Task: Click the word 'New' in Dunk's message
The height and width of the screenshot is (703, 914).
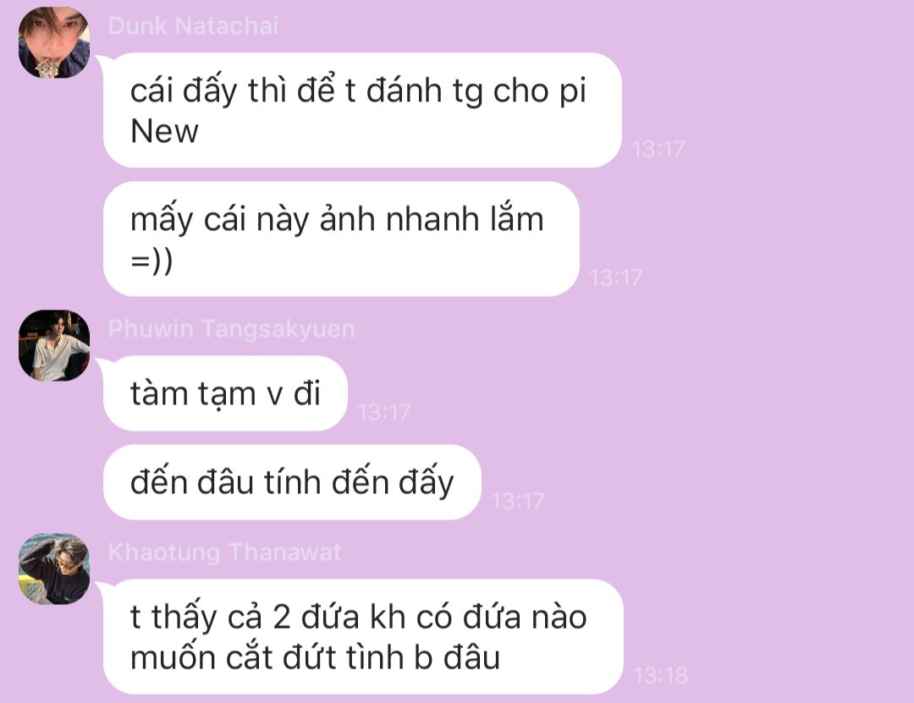Action: (x=164, y=131)
